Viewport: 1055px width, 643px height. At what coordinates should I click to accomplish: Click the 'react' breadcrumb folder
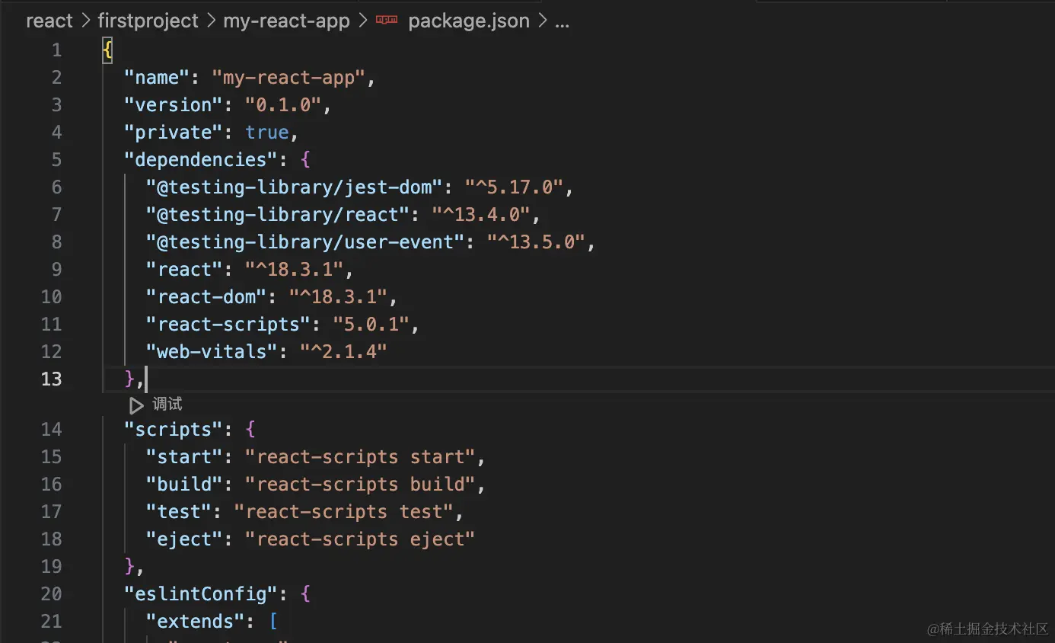(49, 21)
